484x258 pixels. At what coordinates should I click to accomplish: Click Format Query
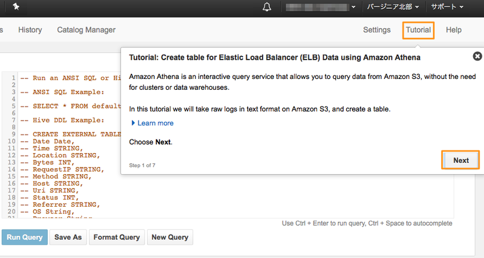pyautogui.click(x=117, y=237)
